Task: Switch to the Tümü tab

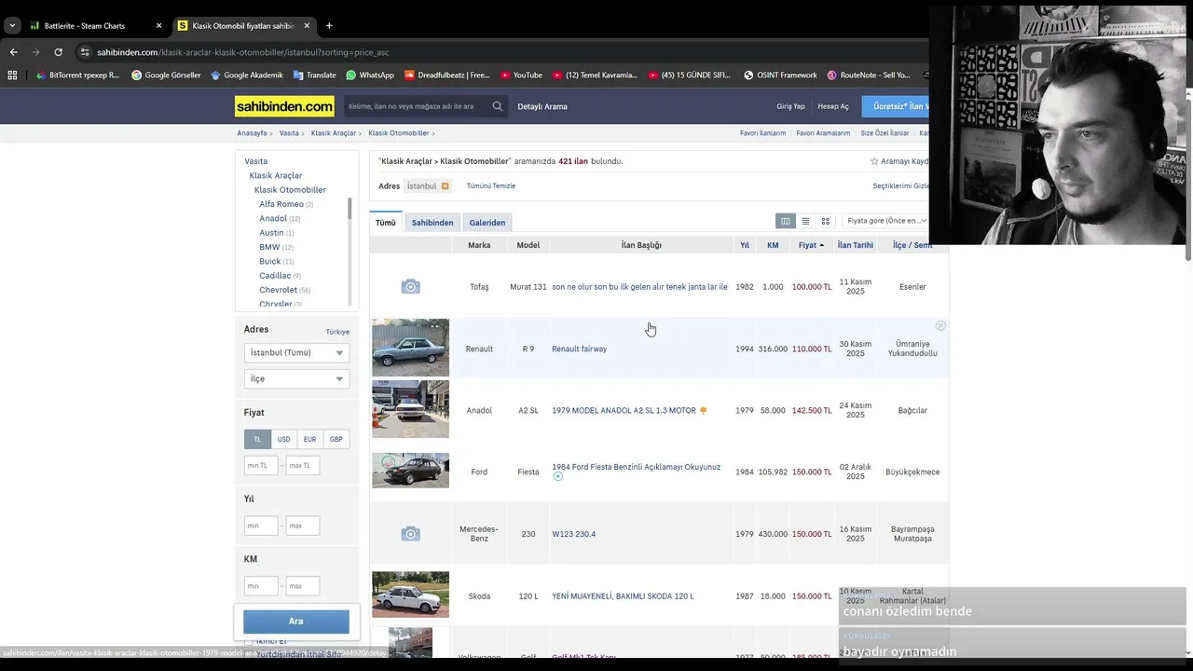Action: point(386,223)
